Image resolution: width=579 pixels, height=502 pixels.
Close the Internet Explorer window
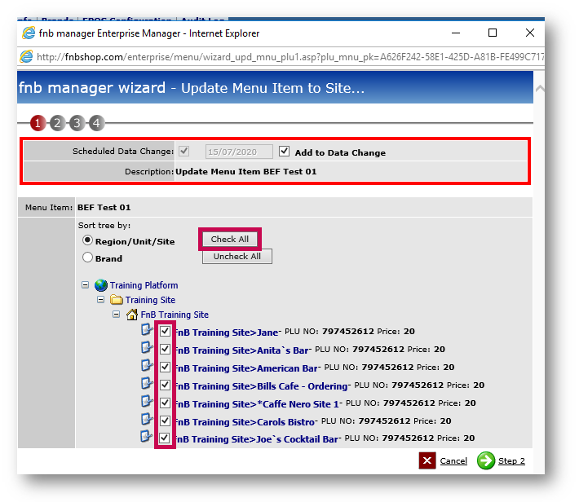pos(530,33)
